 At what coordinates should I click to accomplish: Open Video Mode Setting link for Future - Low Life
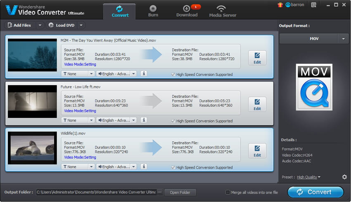[80, 110]
